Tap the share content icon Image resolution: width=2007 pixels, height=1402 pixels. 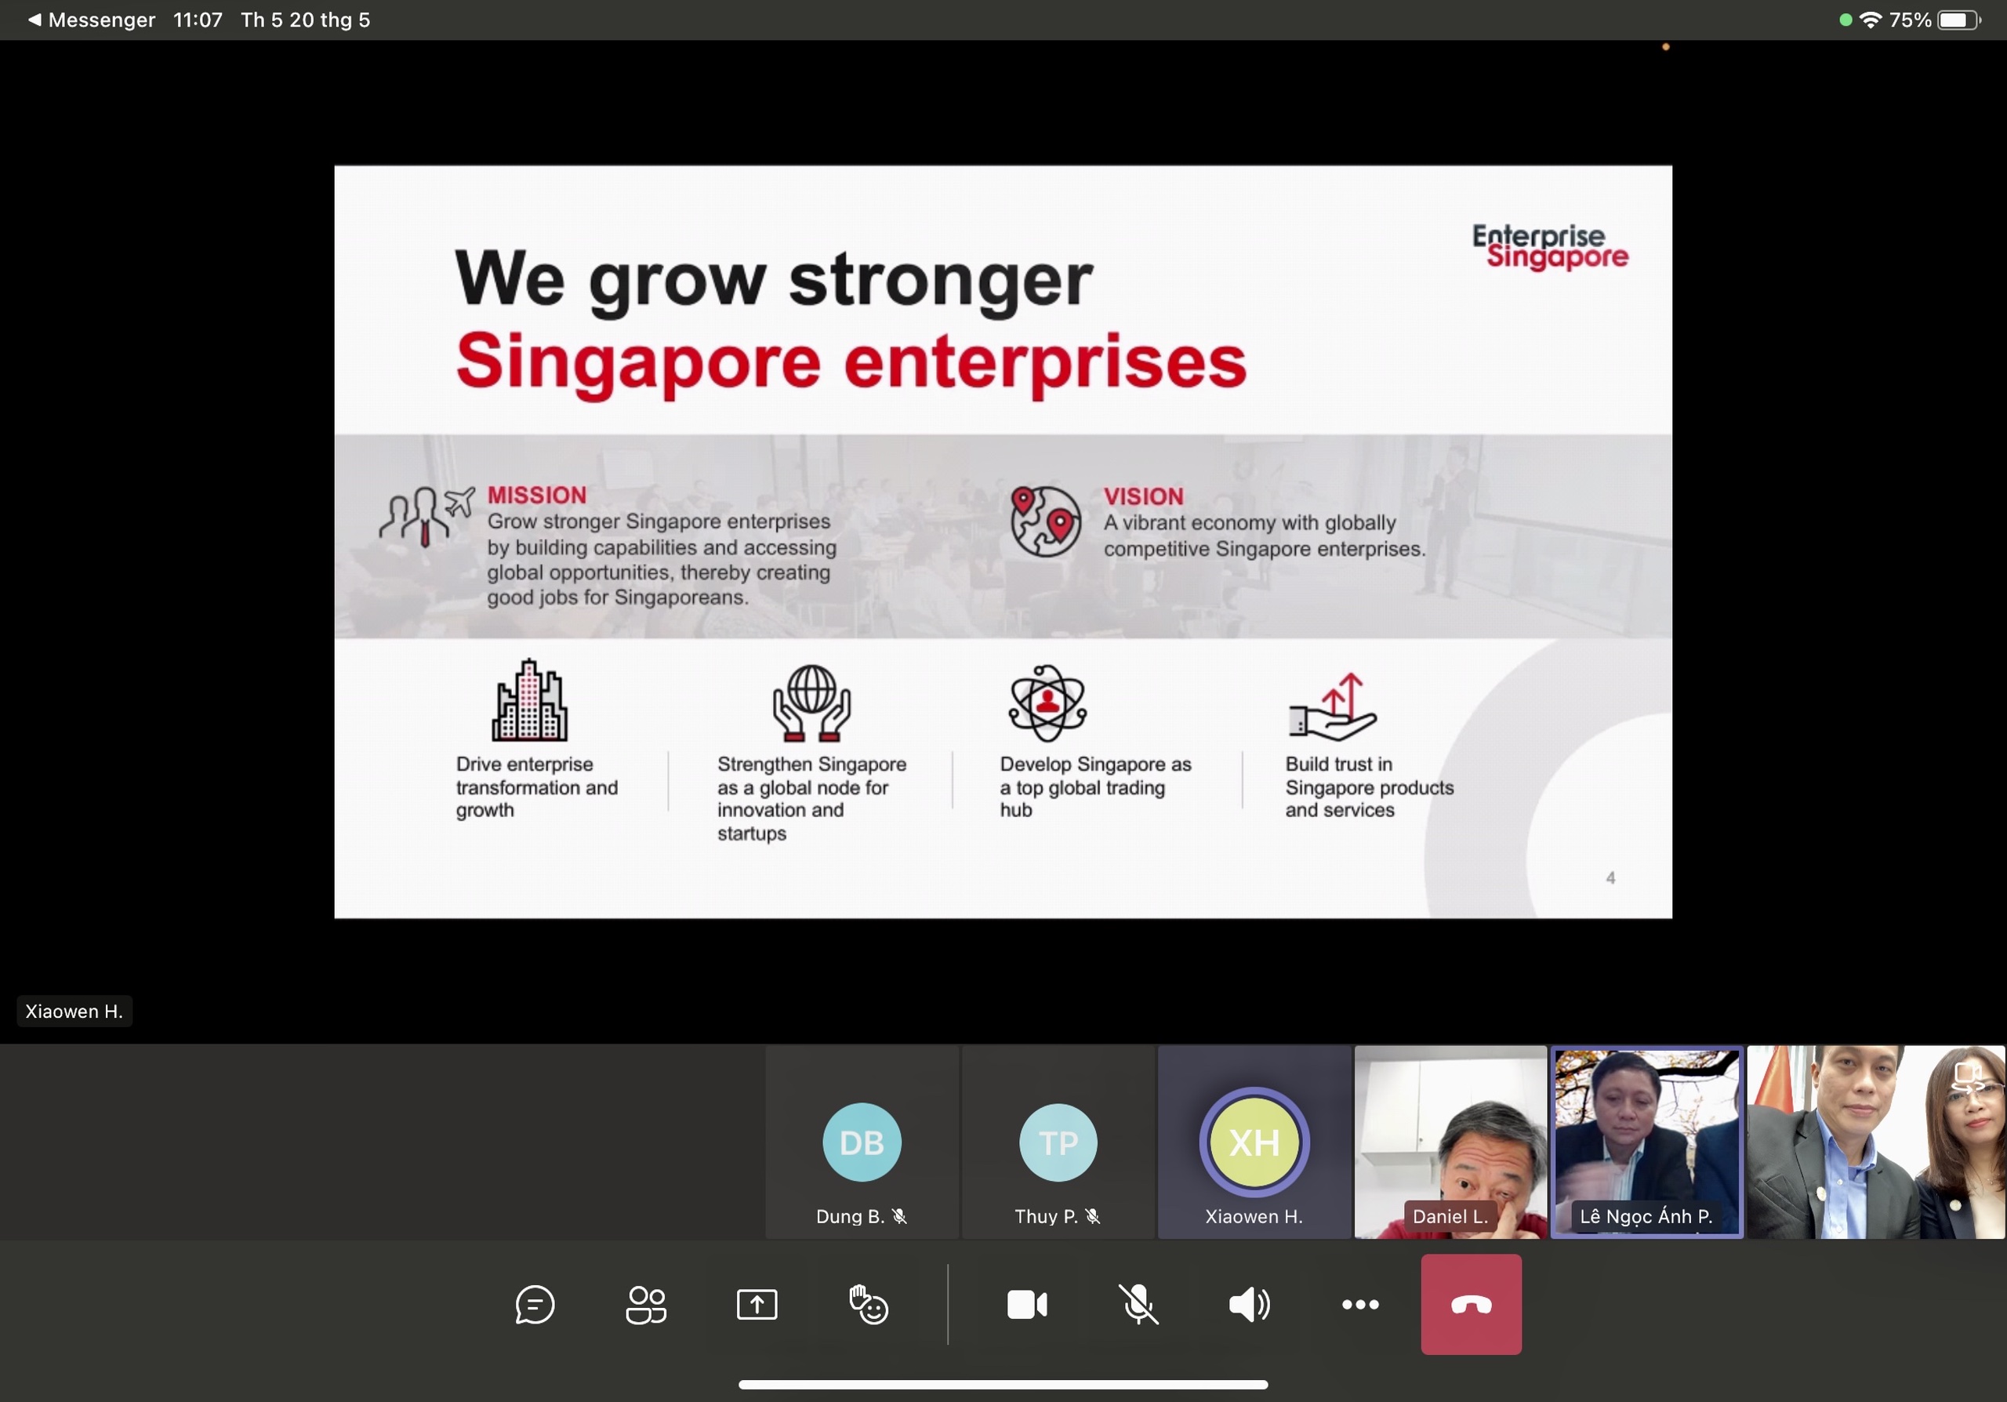(756, 1304)
